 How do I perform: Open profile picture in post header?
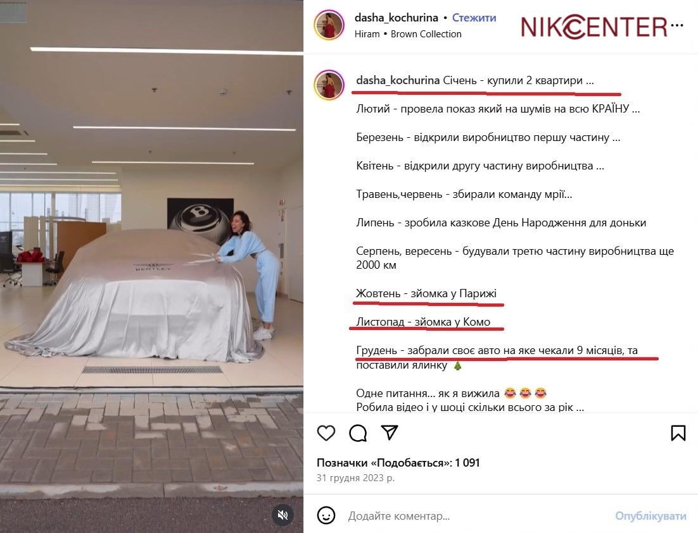coord(329,25)
